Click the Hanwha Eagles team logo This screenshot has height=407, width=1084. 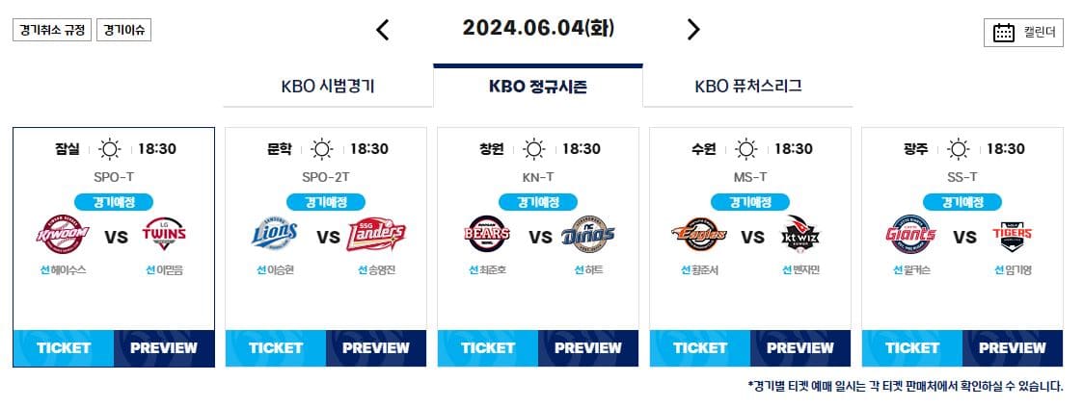pyautogui.click(x=699, y=235)
